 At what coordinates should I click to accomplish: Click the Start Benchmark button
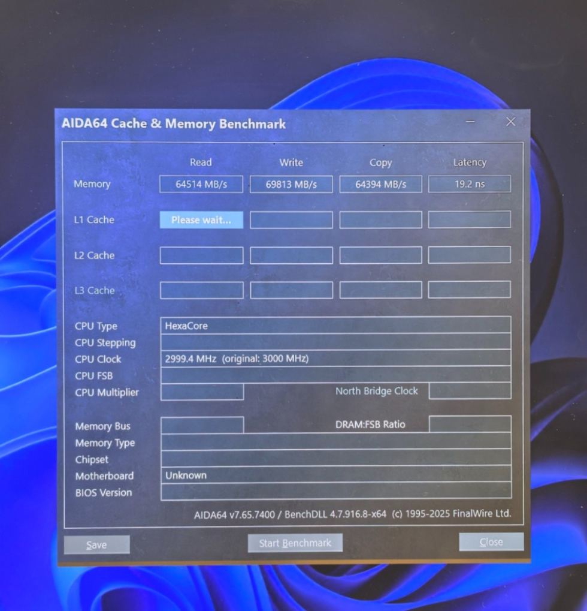tap(295, 543)
